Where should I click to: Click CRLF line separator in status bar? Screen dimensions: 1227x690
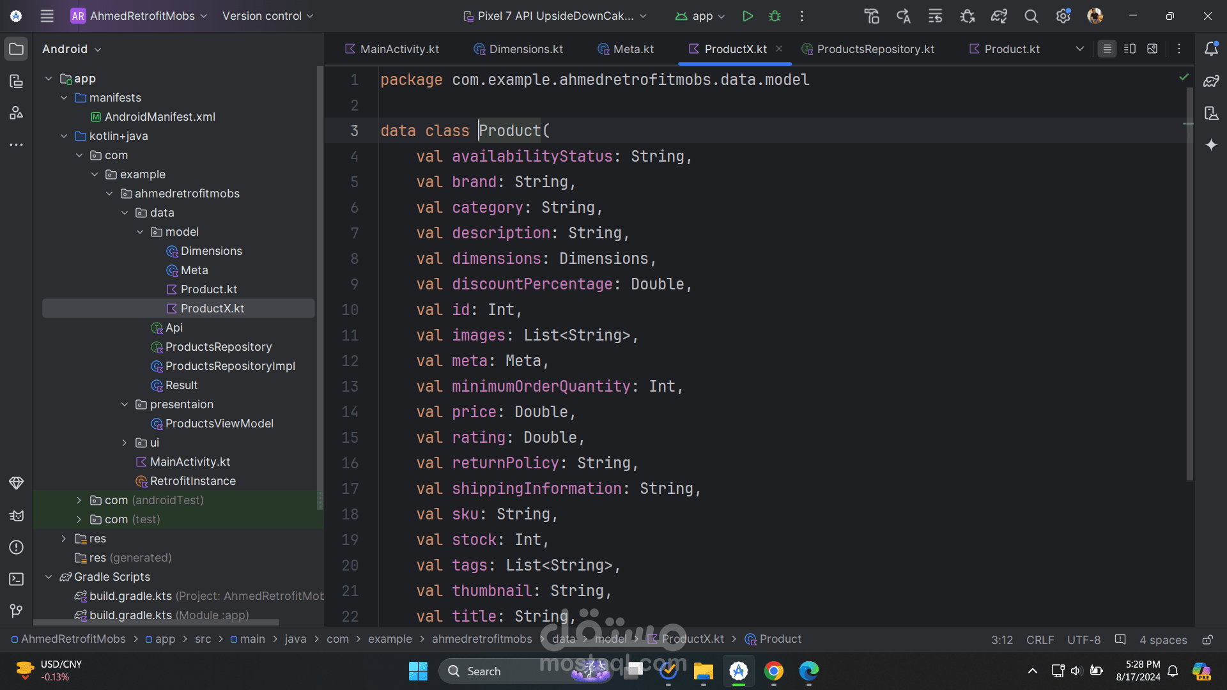[x=1040, y=640]
